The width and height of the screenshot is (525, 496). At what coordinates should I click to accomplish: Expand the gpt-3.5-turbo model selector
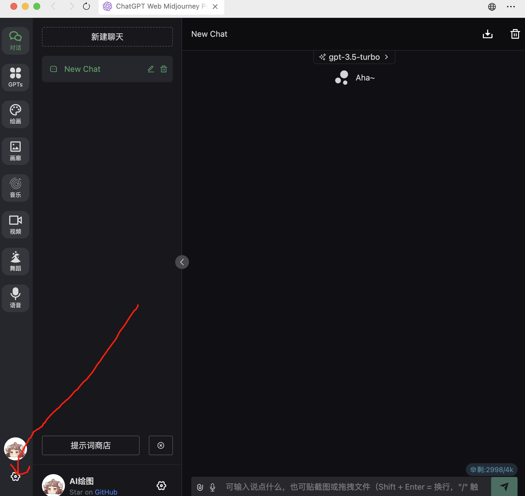(x=354, y=57)
